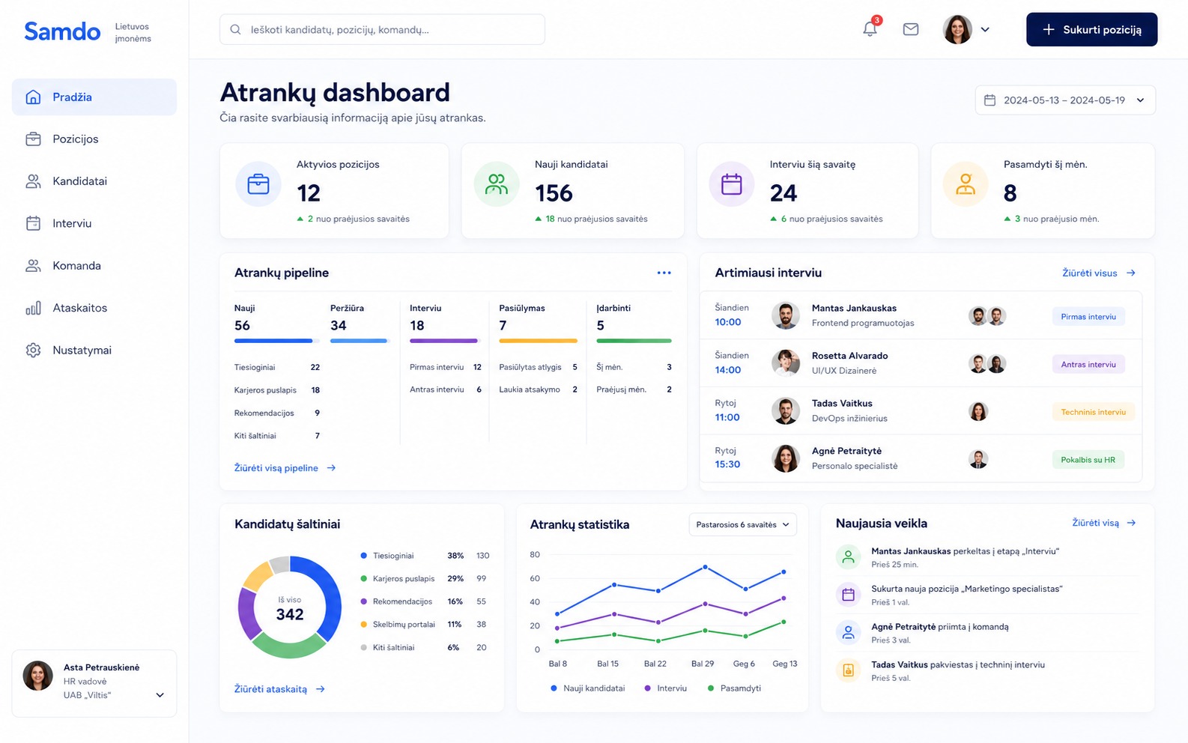The image size is (1188, 743).
Task: Click the Techninis interviu tag for Tadas
Action: click(x=1093, y=412)
